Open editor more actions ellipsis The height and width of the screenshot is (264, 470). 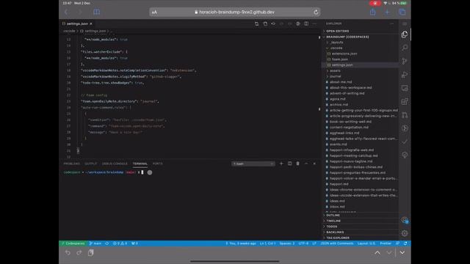[314, 23]
